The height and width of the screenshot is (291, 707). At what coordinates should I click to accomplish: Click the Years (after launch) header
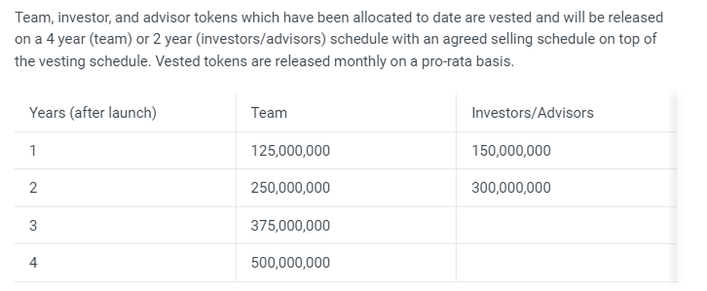92,113
